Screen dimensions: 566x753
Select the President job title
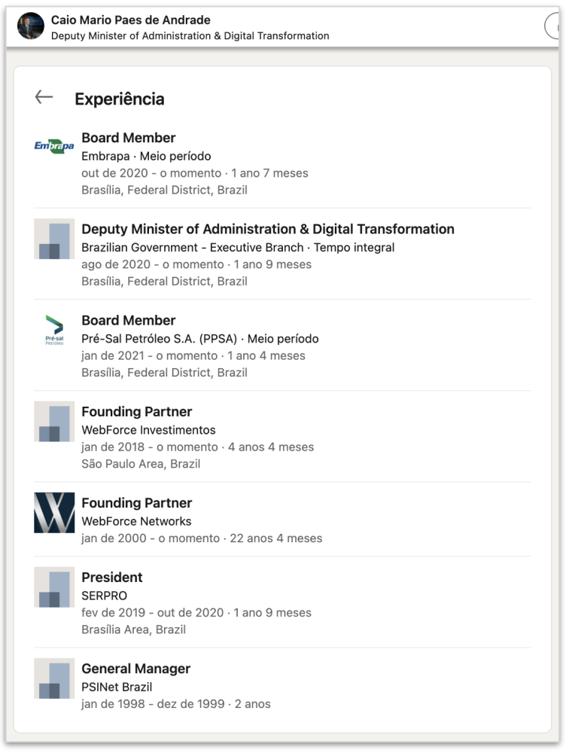pos(112,578)
